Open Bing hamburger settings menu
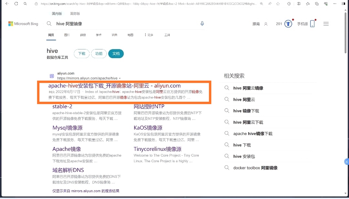The image size is (349, 199). (x=326, y=24)
